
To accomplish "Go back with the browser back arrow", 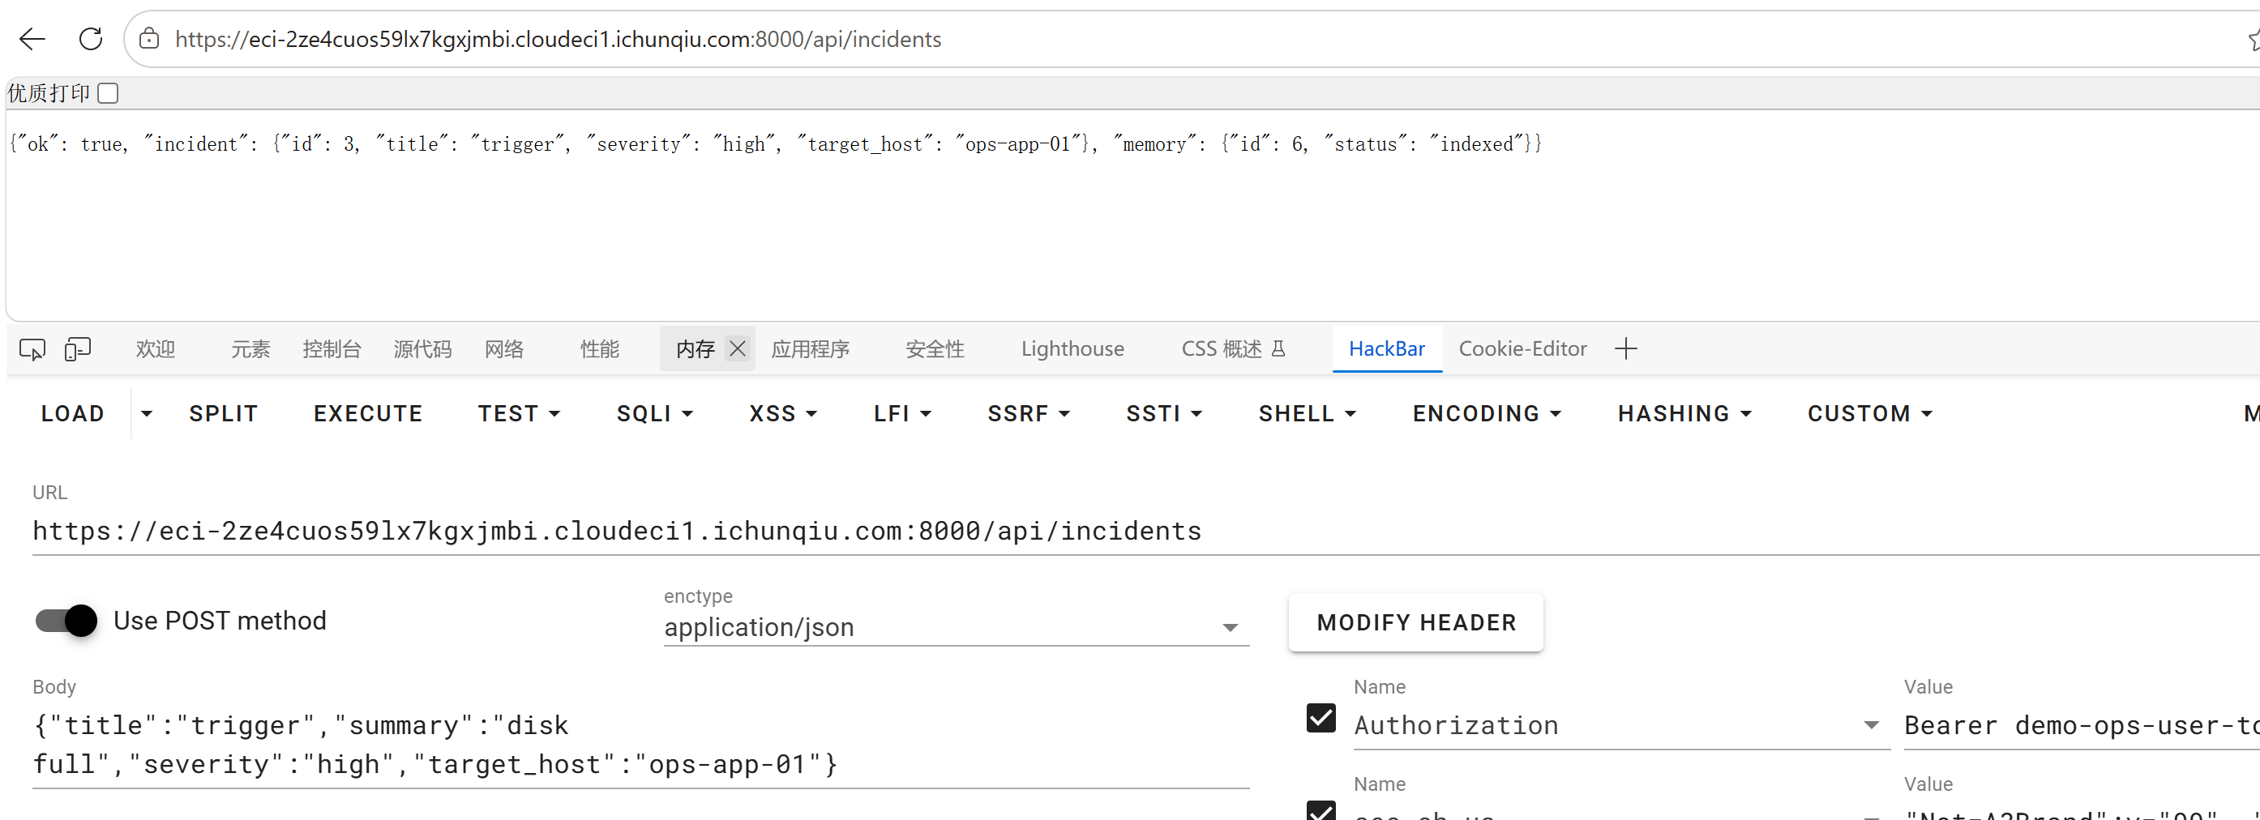I will tap(32, 39).
